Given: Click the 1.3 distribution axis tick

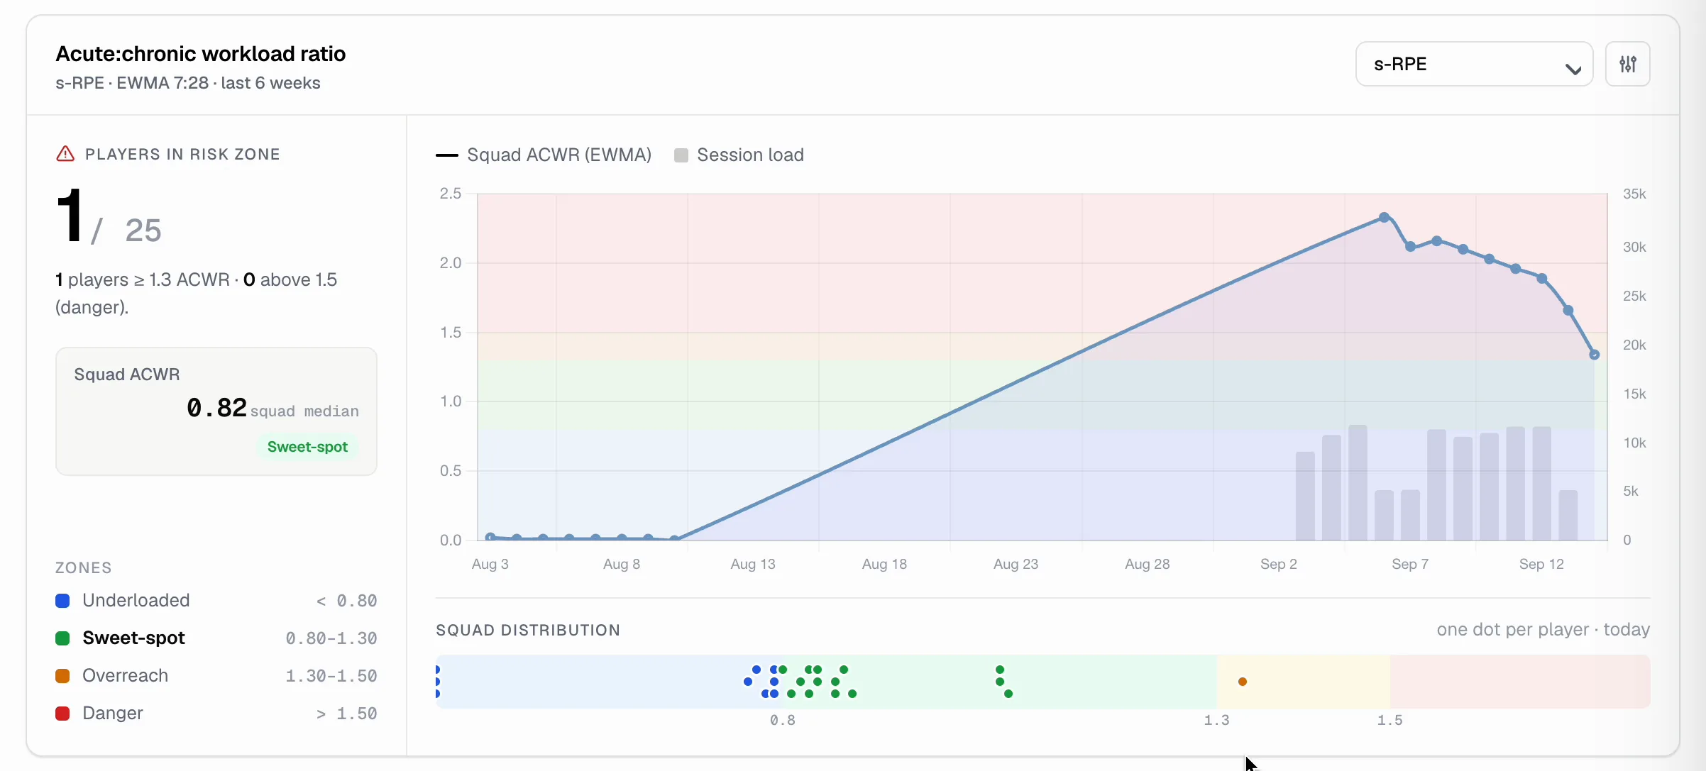Looking at the screenshot, I should click(x=1217, y=721).
